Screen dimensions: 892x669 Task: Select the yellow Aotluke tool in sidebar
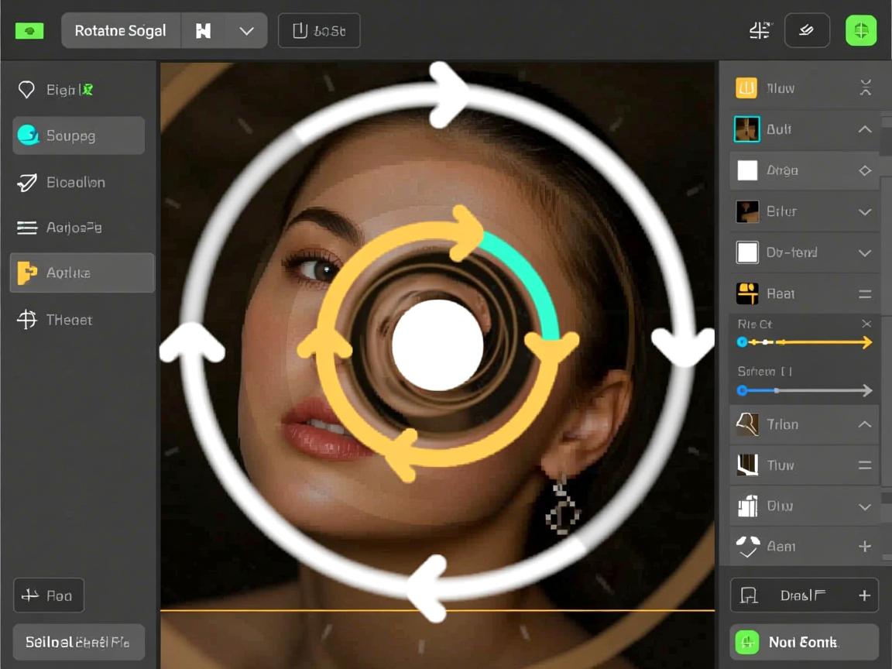point(81,273)
